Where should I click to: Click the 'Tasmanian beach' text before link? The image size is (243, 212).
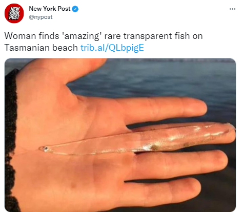41,48
